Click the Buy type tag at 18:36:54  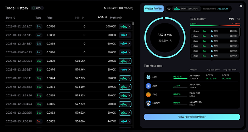click(x=39, y=61)
